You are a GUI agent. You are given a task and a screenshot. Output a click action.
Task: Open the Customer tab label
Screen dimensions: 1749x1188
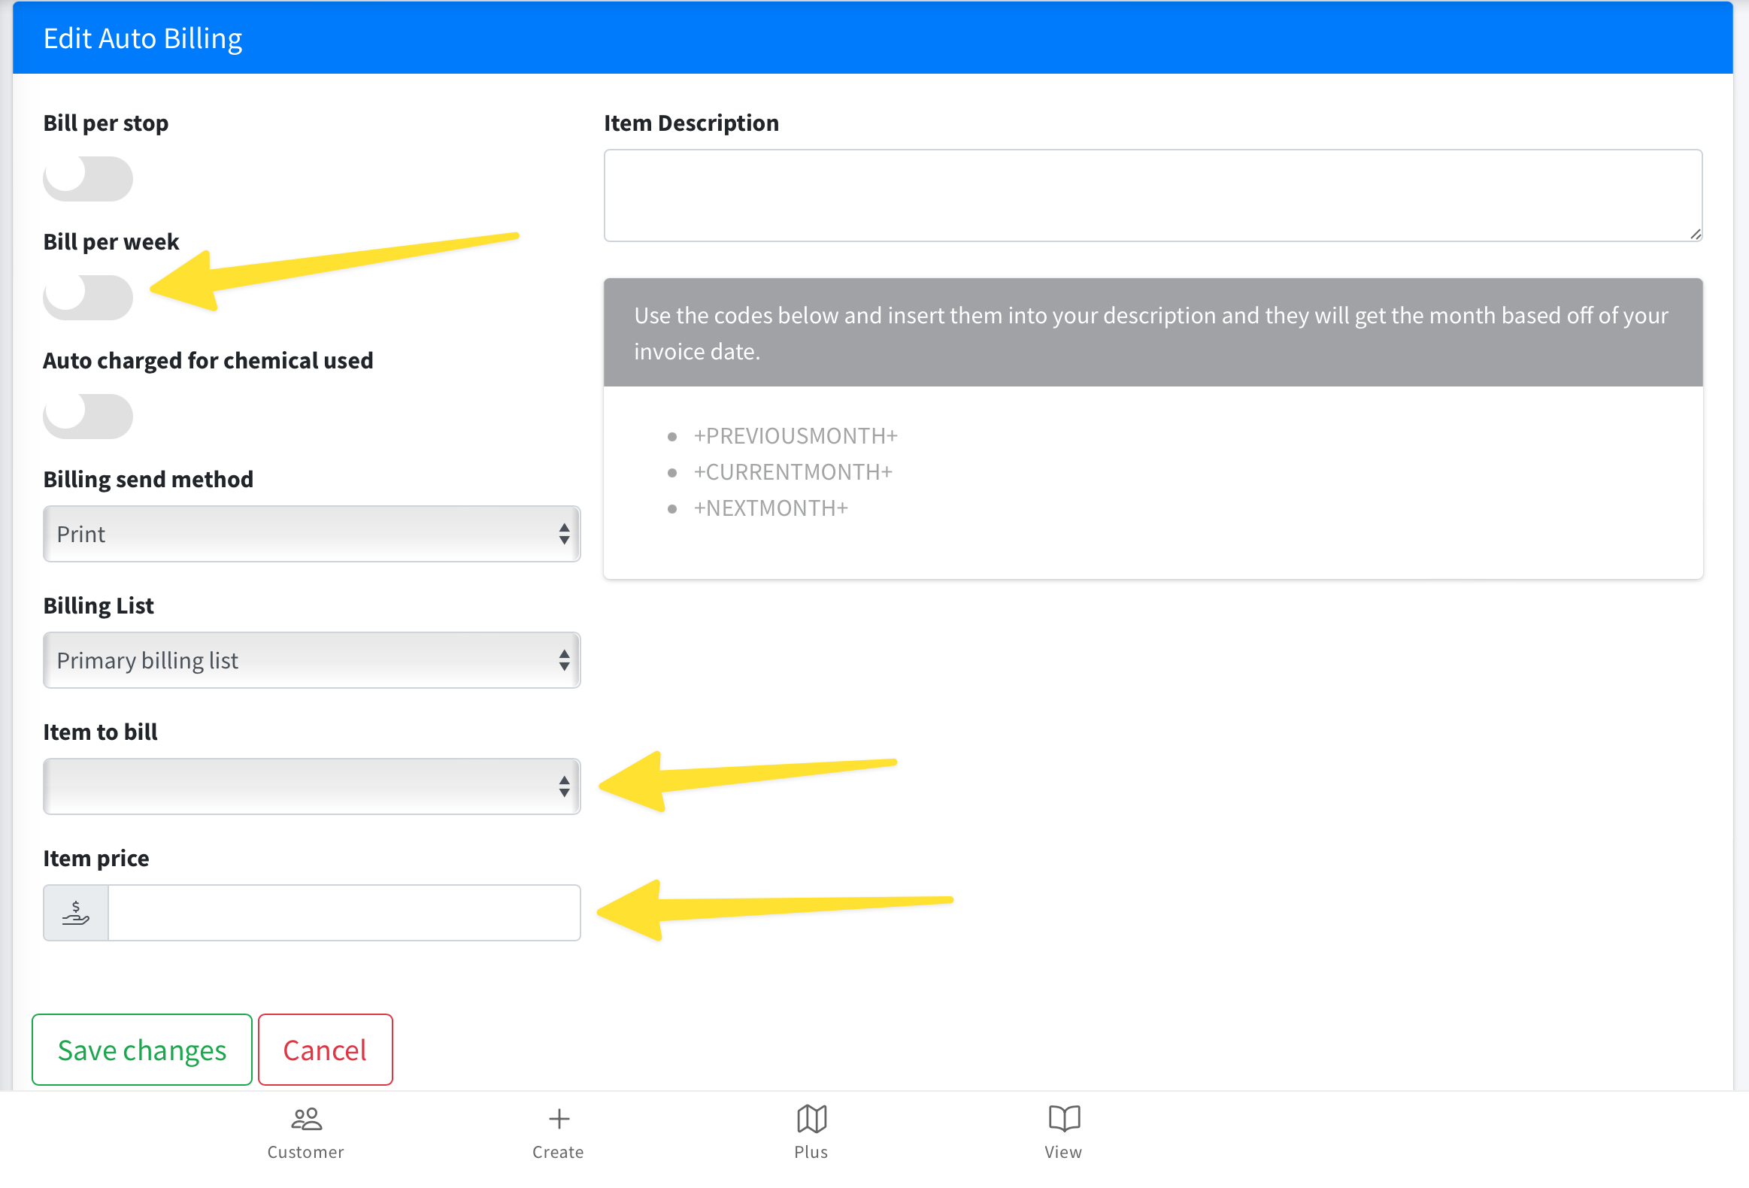coord(305,1152)
